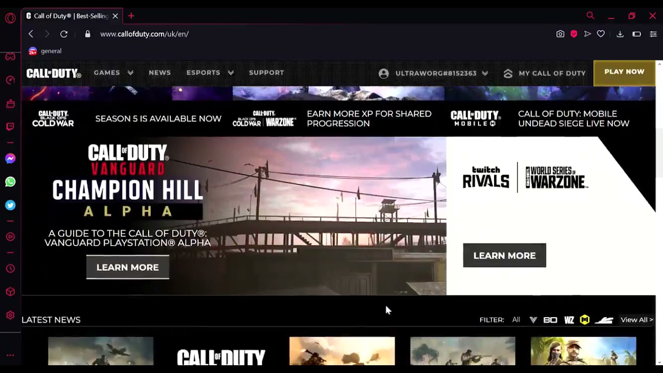Click the Call of Duty site logo
Viewport: 663px width, 373px height.
pyautogui.click(x=54, y=73)
